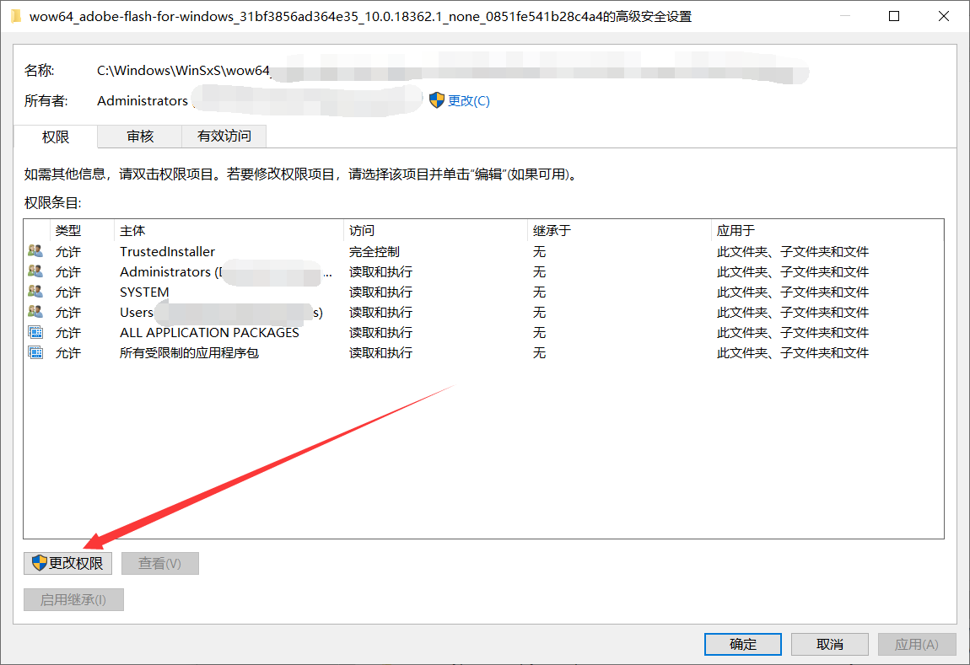Open the 有效访问 tab

pos(223,136)
